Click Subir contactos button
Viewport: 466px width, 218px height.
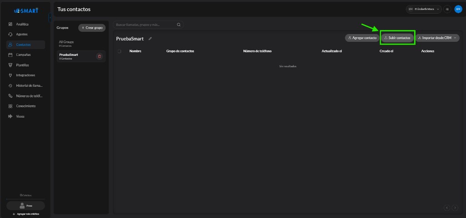coord(397,38)
